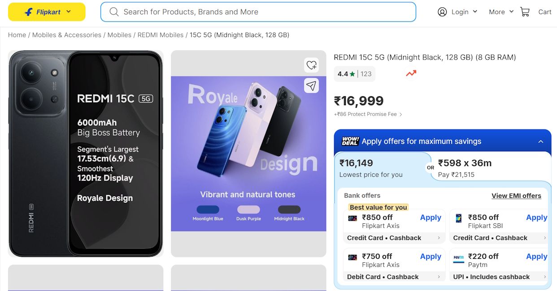
Task: Select the Moonlight Blue color swatch
Action: coord(208,209)
